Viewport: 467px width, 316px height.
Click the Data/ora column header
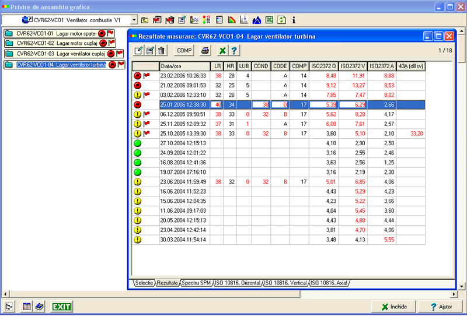point(184,66)
